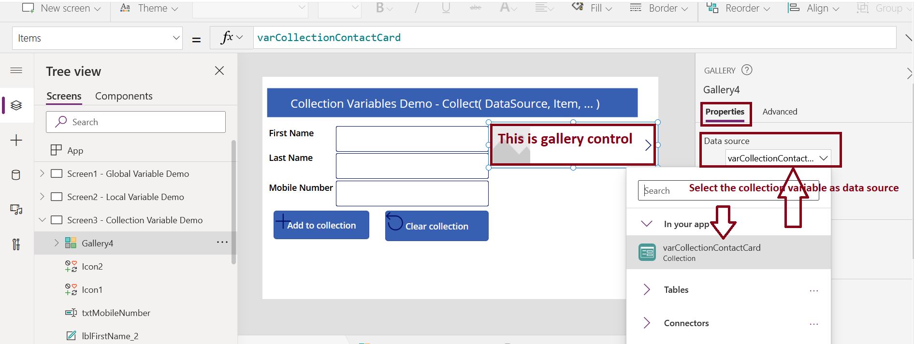Open the text alignment options
The height and width of the screenshot is (344, 914).
point(544,8)
